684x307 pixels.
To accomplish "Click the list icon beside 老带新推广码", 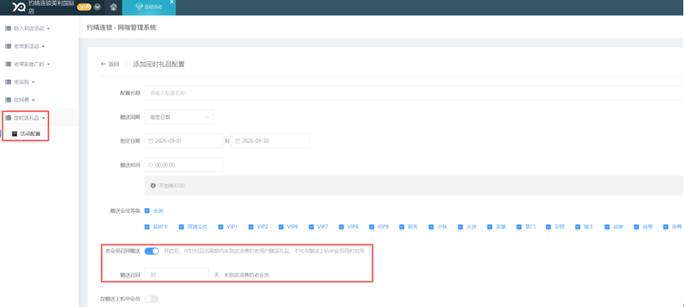I will tap(8, 64).
